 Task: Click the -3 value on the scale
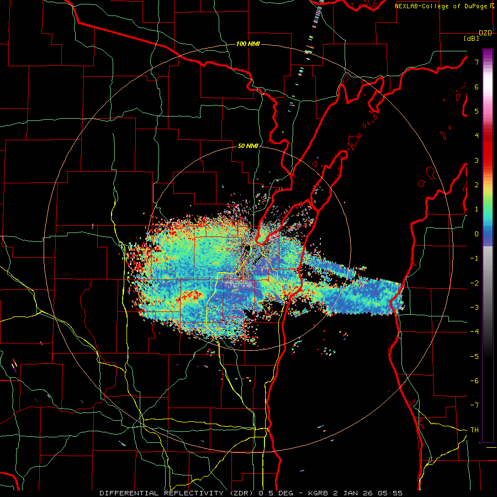474,308
